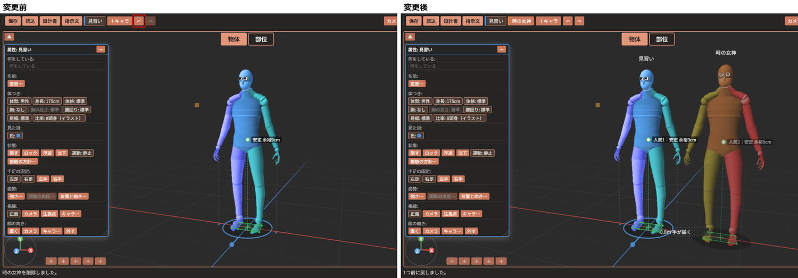Click the red X axis ball in 変更後 gizmo
The width and height of the screenshot is (798, 278).
click(431, 250)
